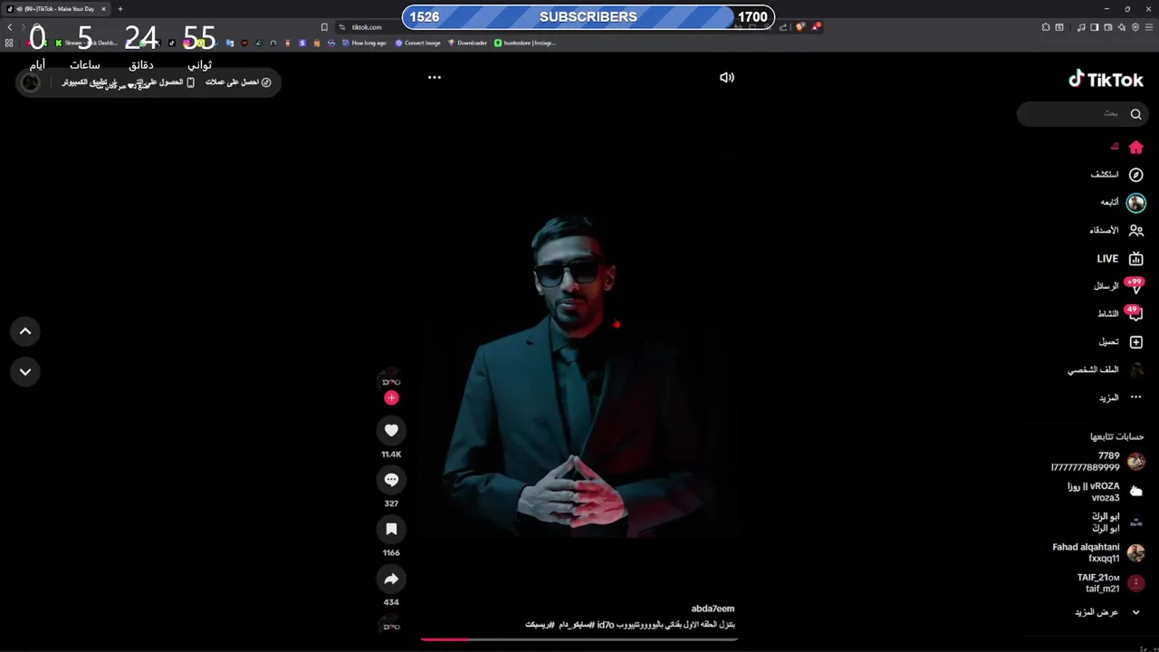Click the search magnifier icon
This screenshot has height=652, width=1159.
click(x=1135, y=114)
